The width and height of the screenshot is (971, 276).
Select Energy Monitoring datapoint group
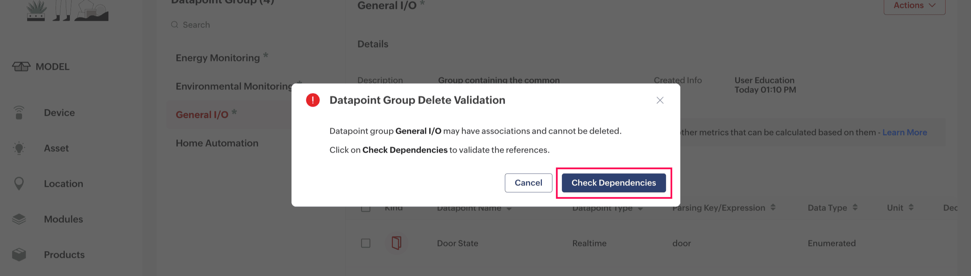tap(217, 58)
